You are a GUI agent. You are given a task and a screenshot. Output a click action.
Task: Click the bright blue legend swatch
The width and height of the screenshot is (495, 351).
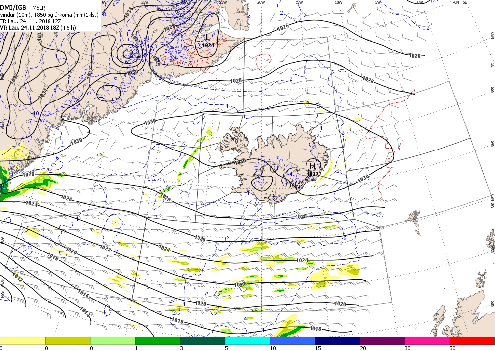click(x=293, y=341)
